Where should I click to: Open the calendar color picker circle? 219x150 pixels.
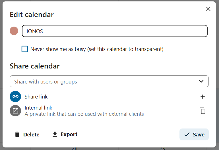14,31
